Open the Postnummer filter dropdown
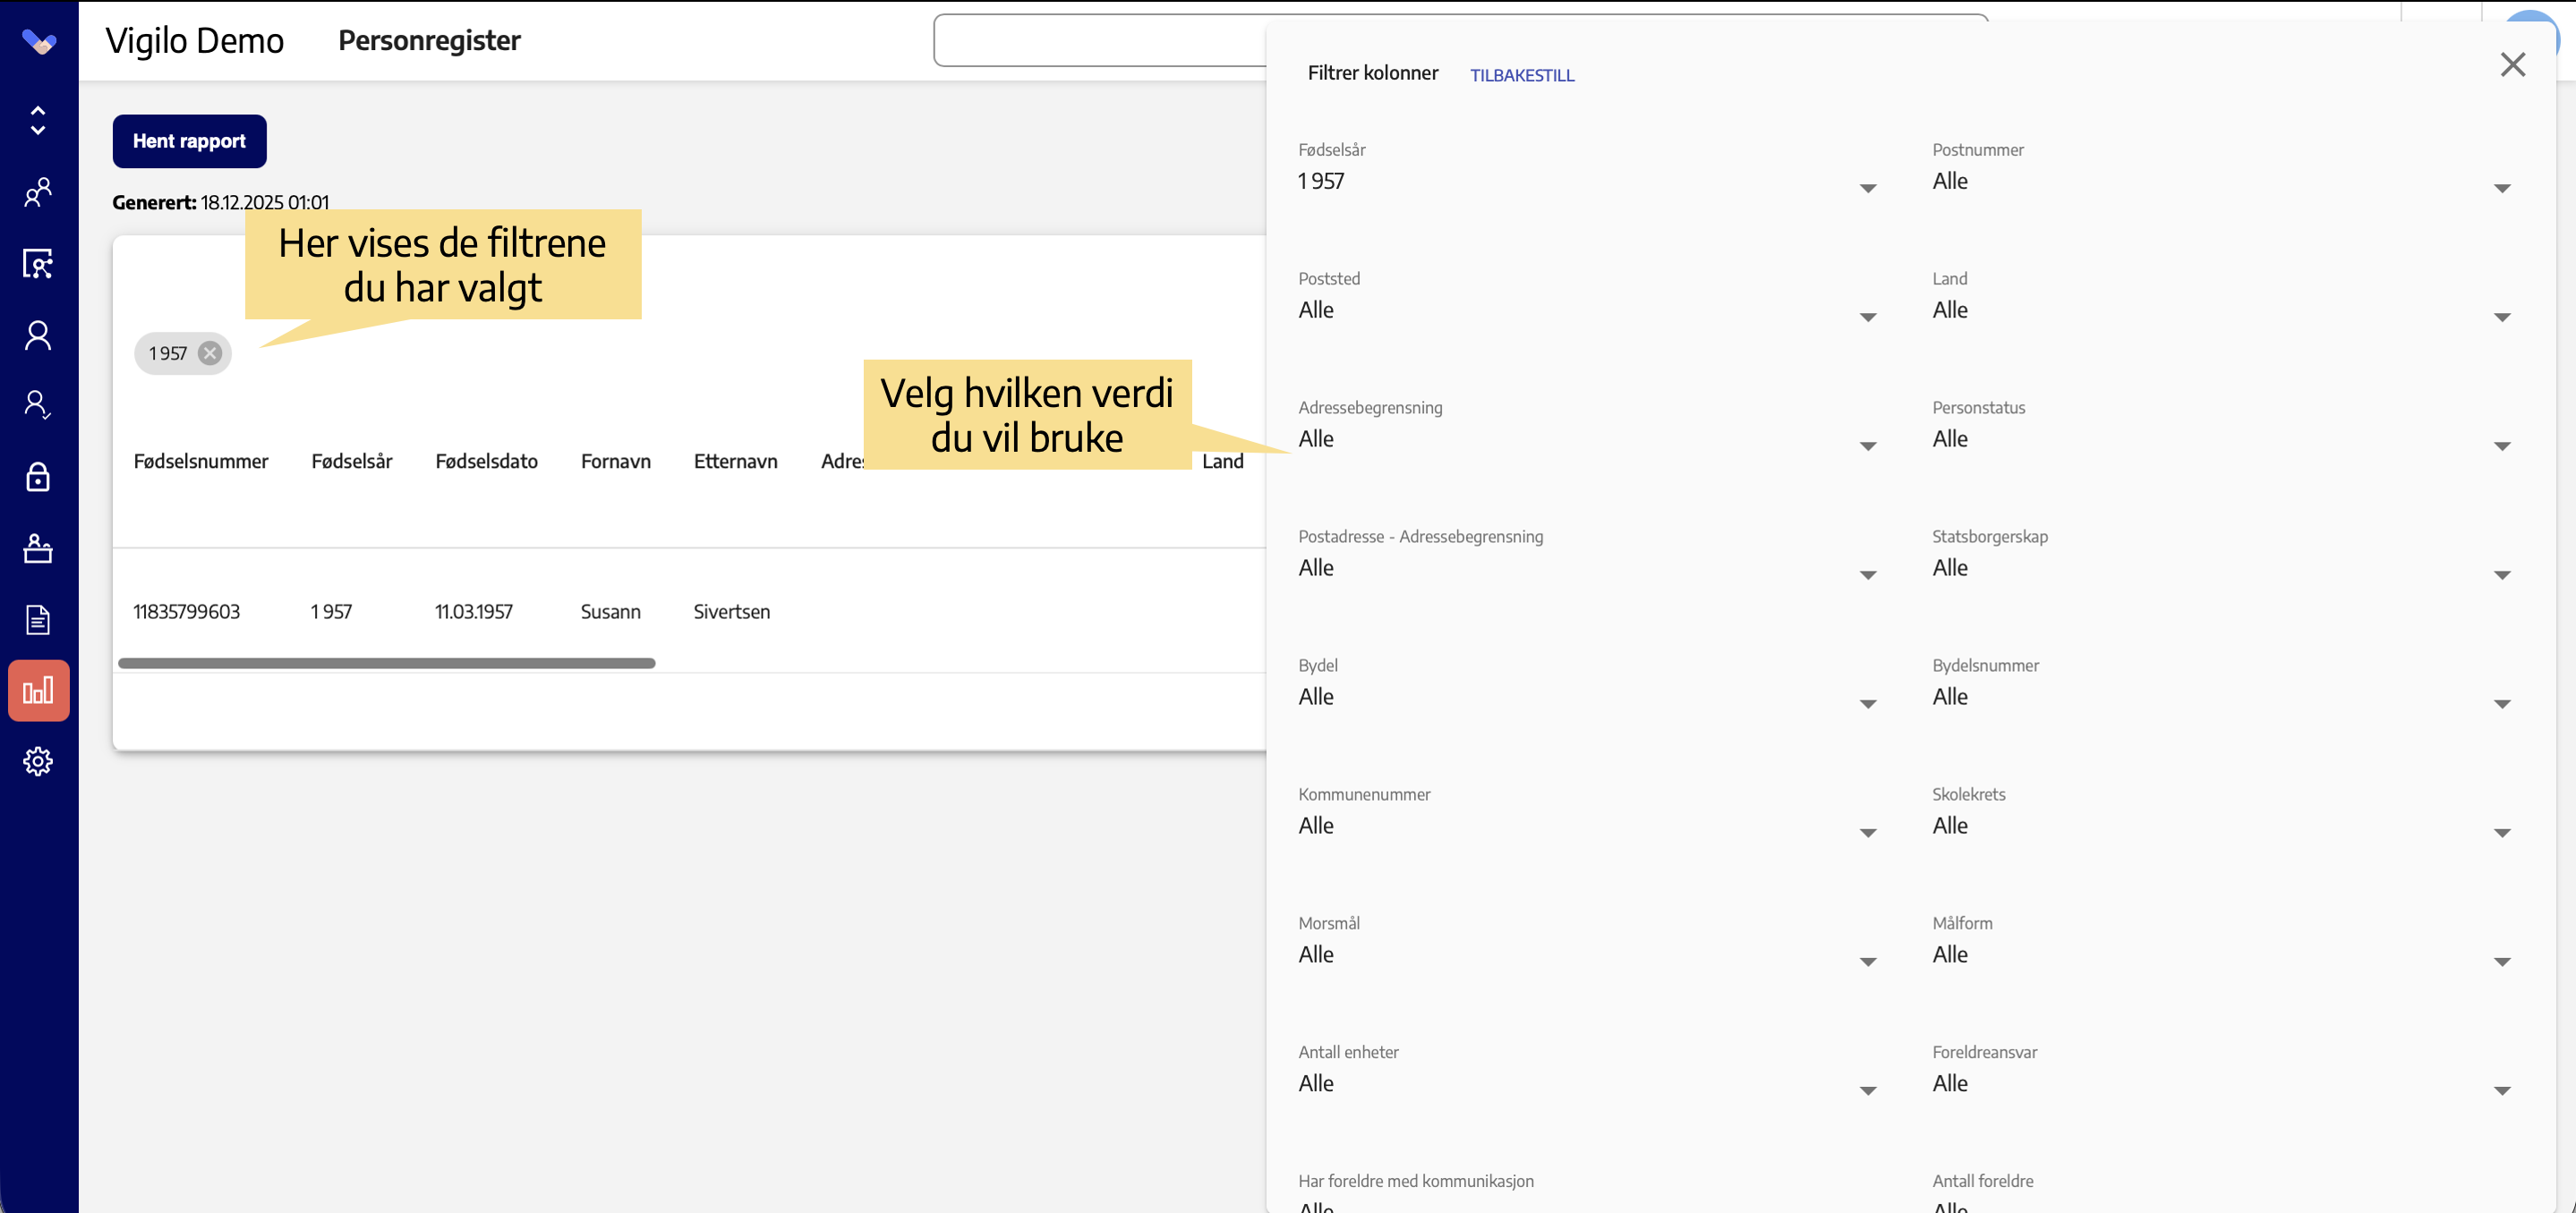The image size is (2576, 1213). [2221, 182]
